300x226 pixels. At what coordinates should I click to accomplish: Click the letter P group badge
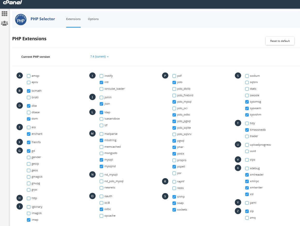(x=165, y=76)
